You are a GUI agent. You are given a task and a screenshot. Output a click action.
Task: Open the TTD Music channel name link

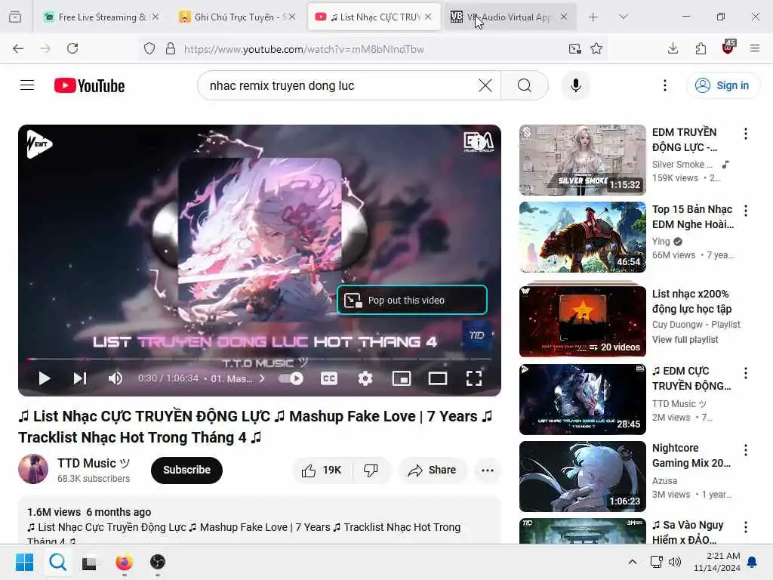[x=93, y=463]
